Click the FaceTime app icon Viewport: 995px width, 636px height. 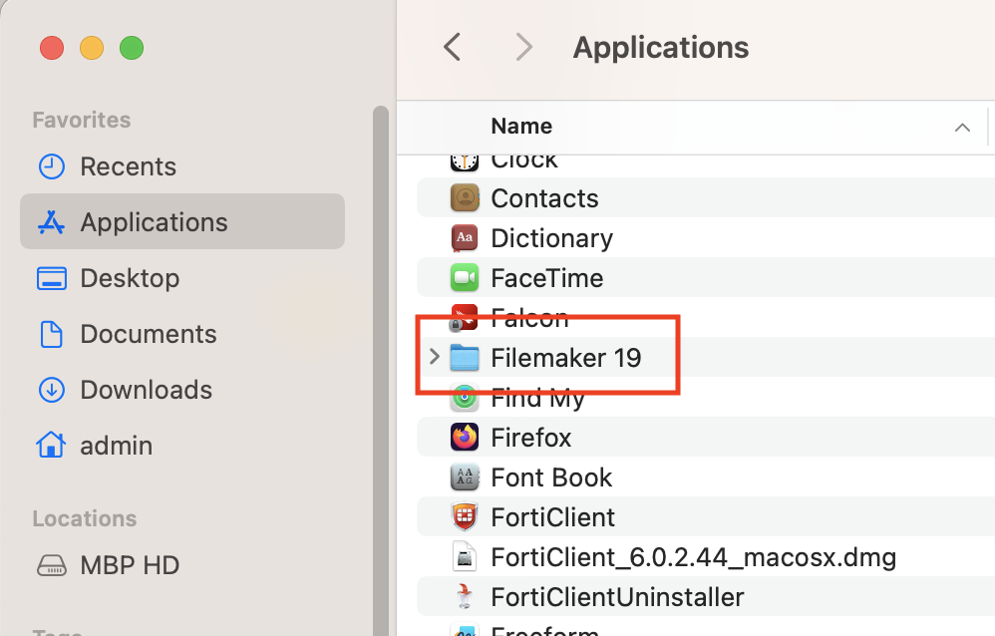point(465,278)
